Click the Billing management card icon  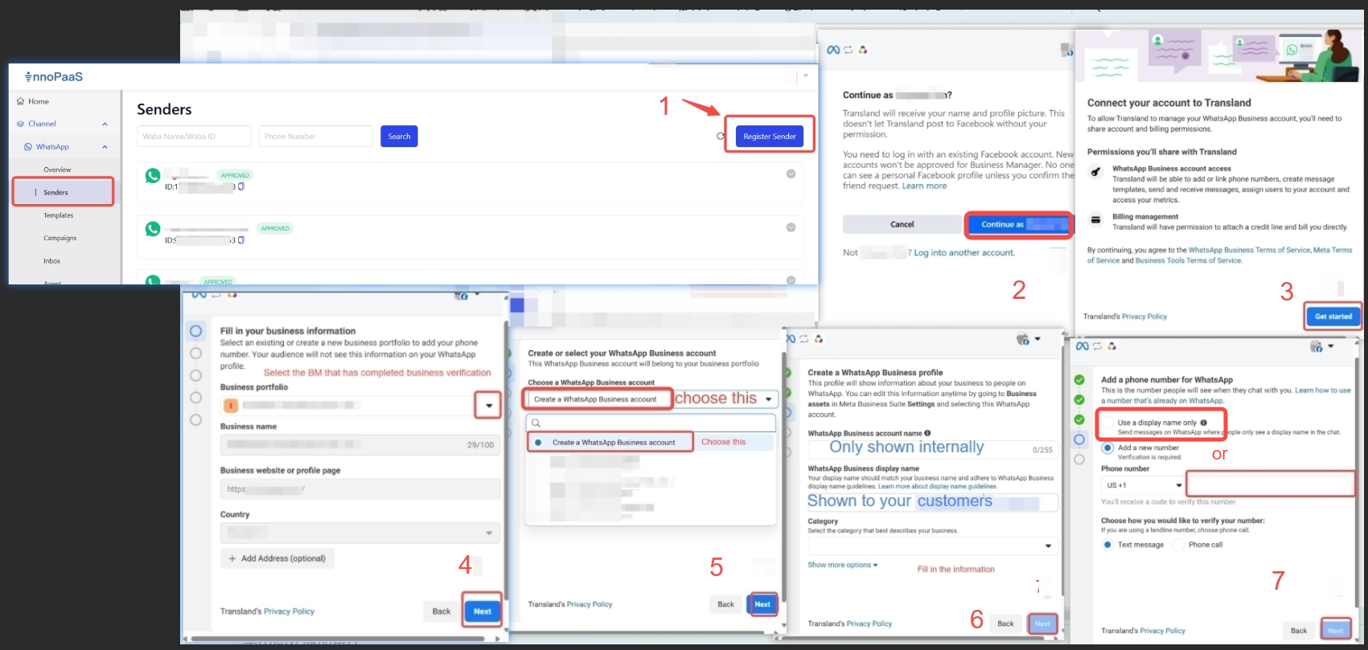tap(1095, 219)
